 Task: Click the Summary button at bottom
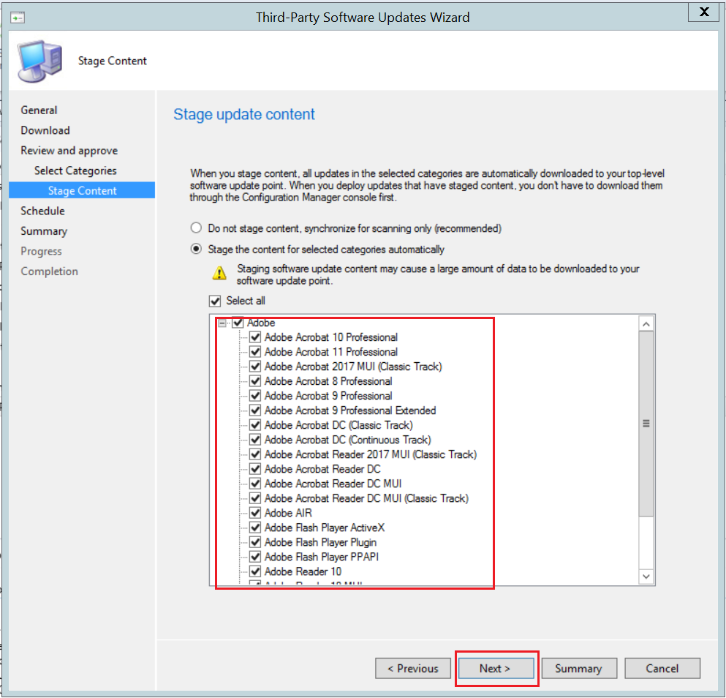[579, 668]
